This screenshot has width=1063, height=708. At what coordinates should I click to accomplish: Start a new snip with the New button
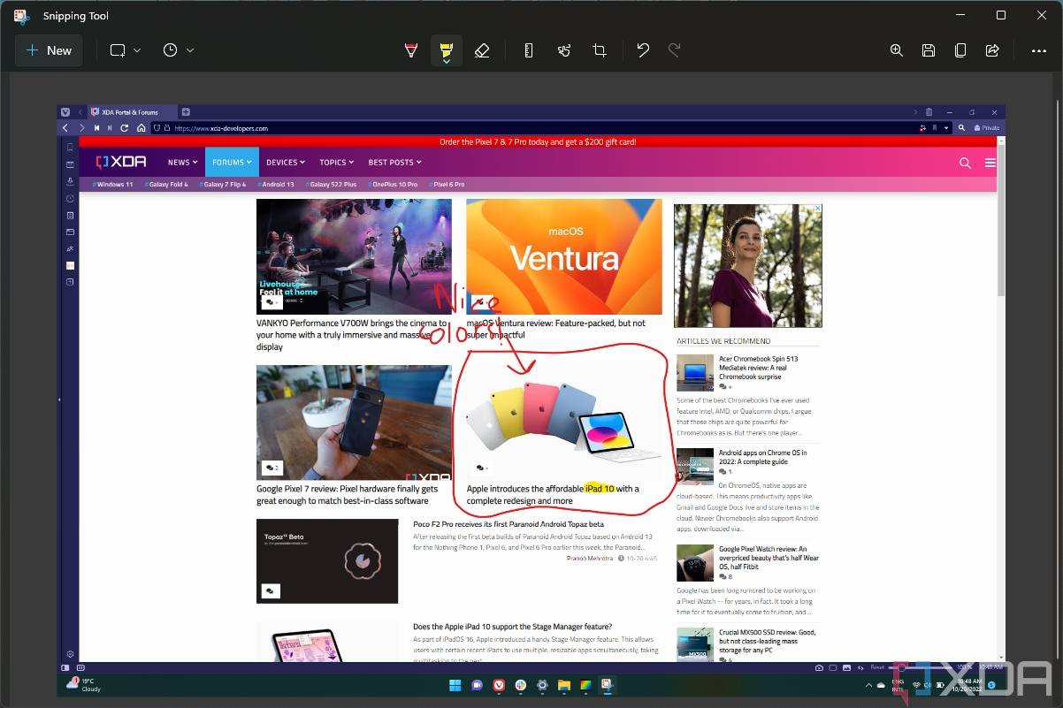pyautogui.click(x=49, y=50)
